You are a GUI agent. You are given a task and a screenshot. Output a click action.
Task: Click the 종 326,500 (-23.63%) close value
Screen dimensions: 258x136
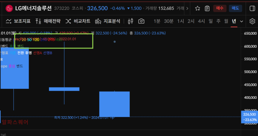click(148, 33)
